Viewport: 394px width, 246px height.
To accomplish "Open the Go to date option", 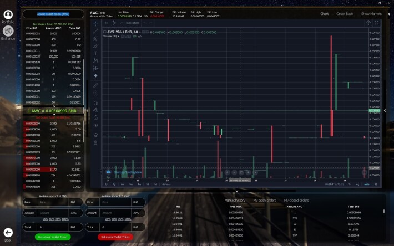I will click(x=166, y=184).
